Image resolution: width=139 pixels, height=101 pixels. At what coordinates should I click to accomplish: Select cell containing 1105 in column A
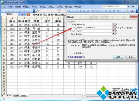12,36
